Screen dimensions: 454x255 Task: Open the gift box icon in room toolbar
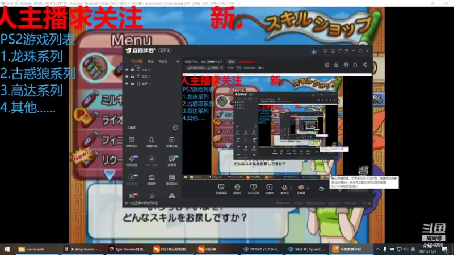[327, 65]
